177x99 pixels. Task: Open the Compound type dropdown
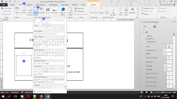click(x=170, y=57)
